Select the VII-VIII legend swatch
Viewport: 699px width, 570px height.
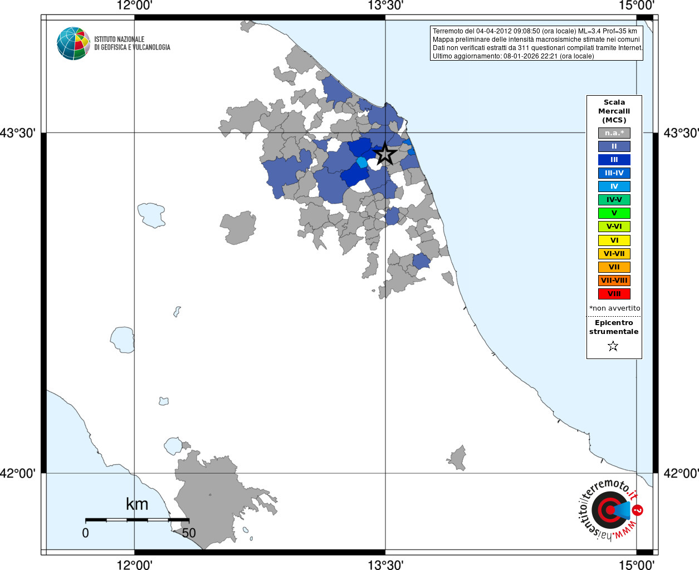click(x=614, y=281)
